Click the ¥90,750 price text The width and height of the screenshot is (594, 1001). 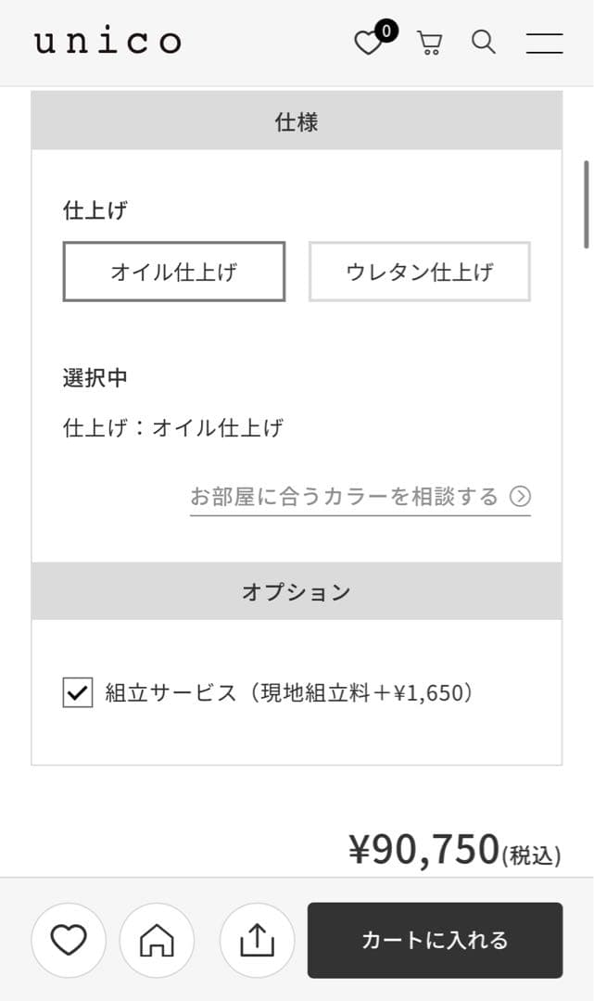pos(422,849)
